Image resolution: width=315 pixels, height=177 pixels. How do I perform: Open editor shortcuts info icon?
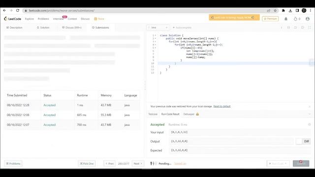coord(282,28)
